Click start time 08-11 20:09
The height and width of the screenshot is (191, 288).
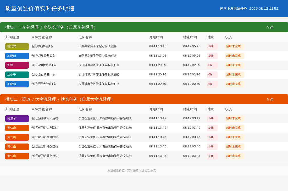pos(158,65)
